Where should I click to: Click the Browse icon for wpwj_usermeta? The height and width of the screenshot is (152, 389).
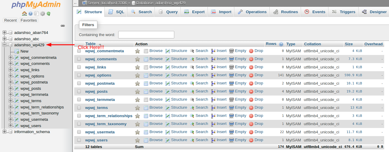146,132
